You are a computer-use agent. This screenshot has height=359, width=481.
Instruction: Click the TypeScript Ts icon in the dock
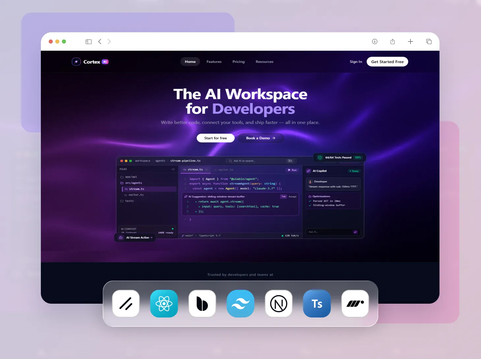(x=317, y=304)
